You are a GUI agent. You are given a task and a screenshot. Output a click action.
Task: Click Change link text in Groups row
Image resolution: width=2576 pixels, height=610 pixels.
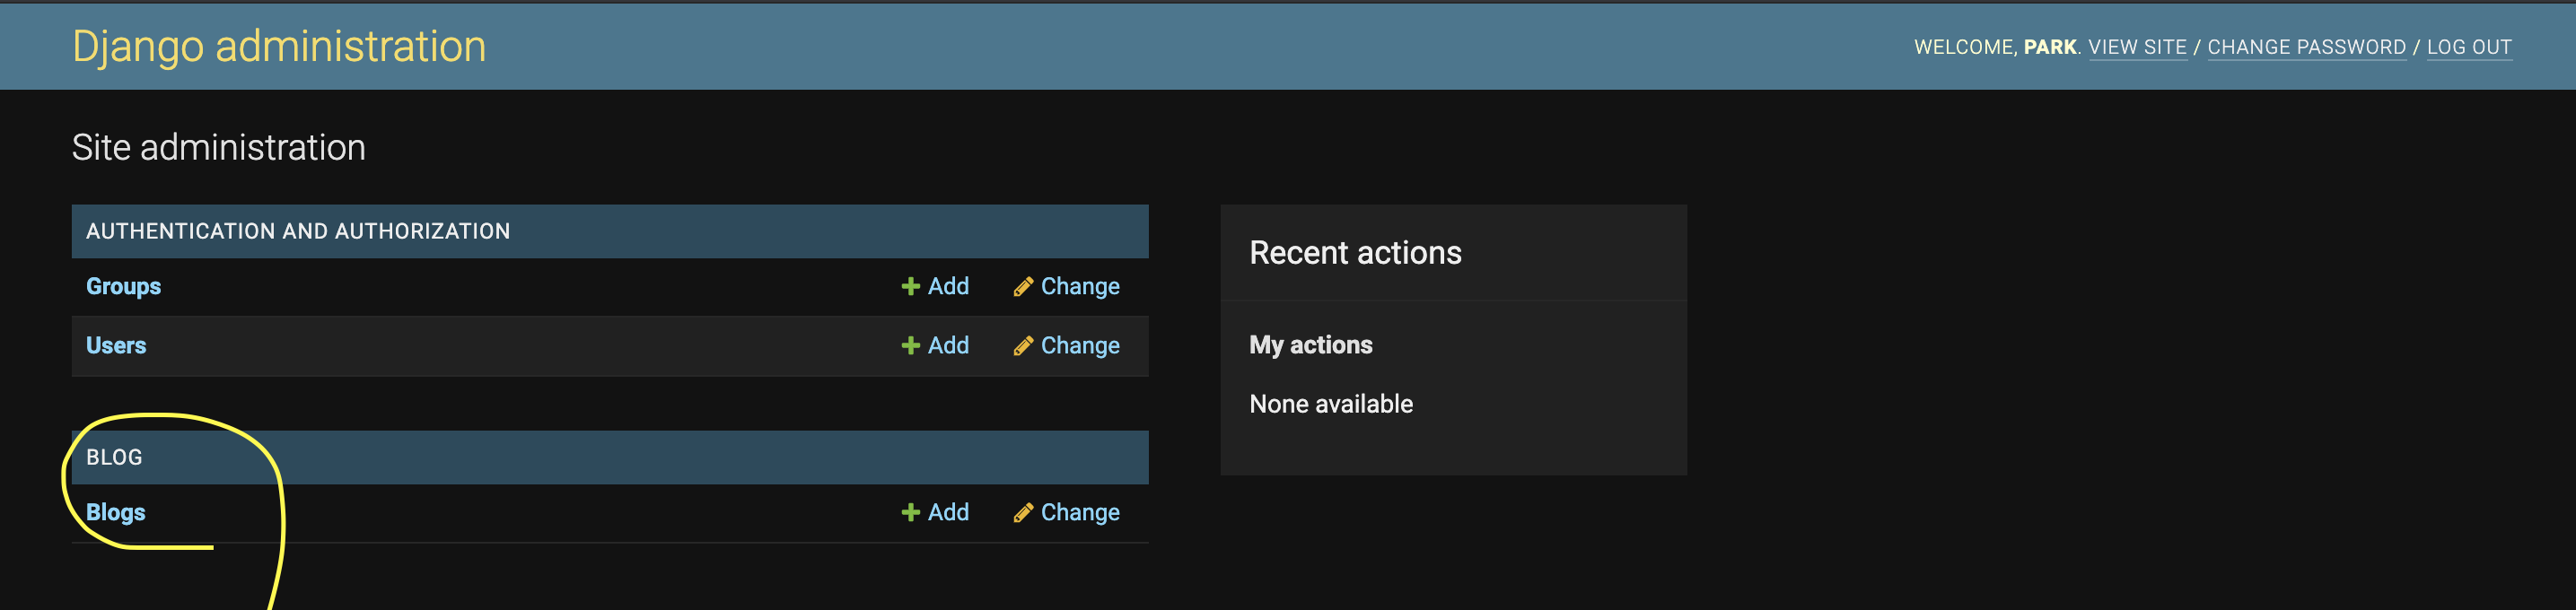[1080, 287]
